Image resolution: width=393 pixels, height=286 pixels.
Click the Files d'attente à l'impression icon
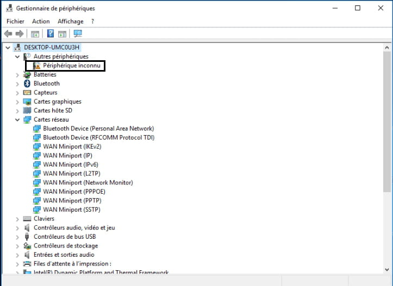coord(27,264)
